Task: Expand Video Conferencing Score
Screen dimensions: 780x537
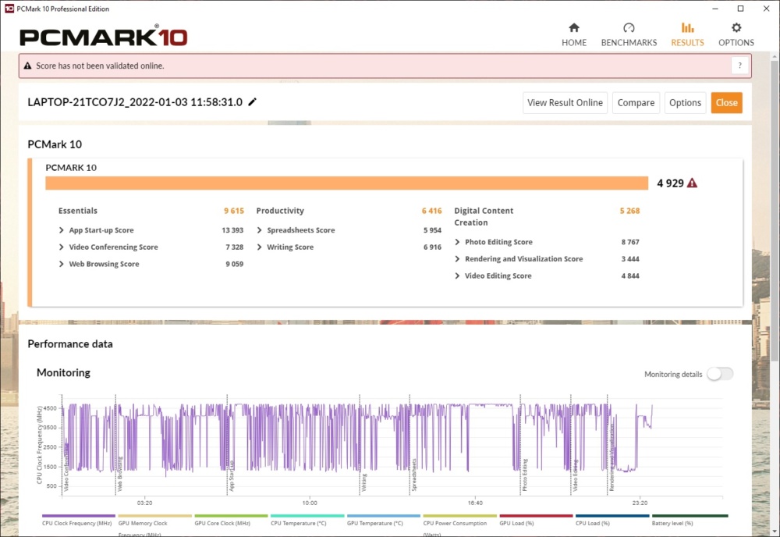Action: (x=61, y=247)
